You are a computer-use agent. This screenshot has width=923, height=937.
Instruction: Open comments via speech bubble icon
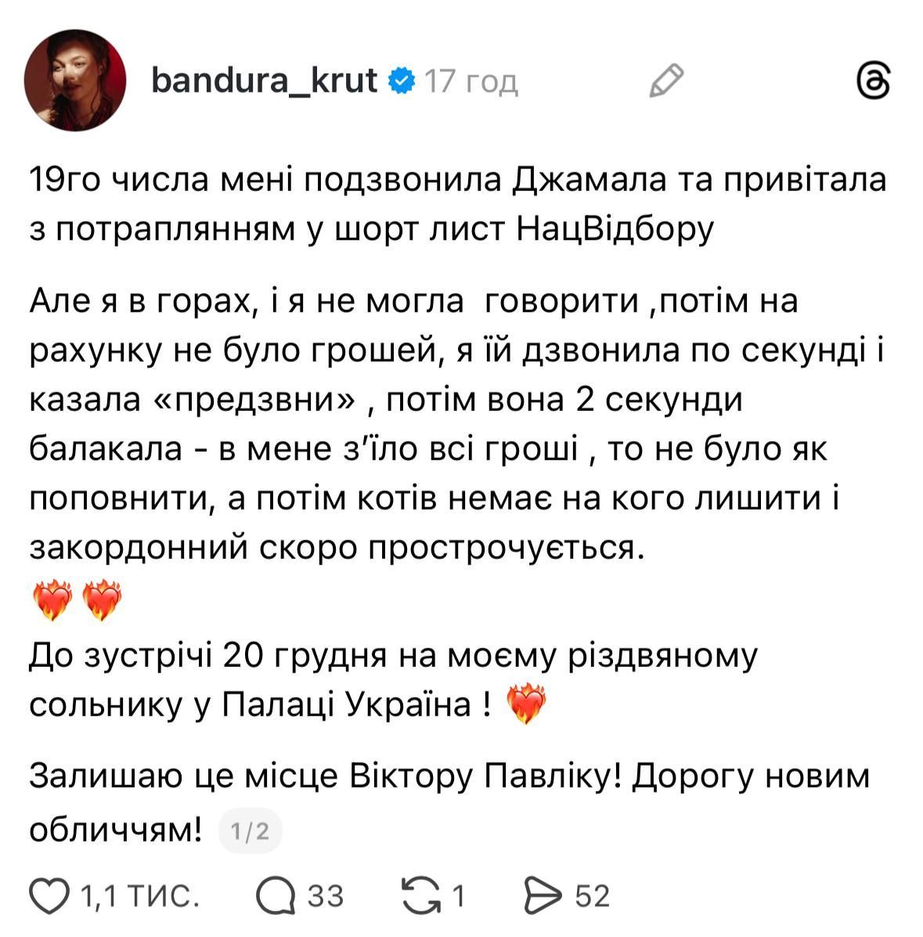point(276,896)
